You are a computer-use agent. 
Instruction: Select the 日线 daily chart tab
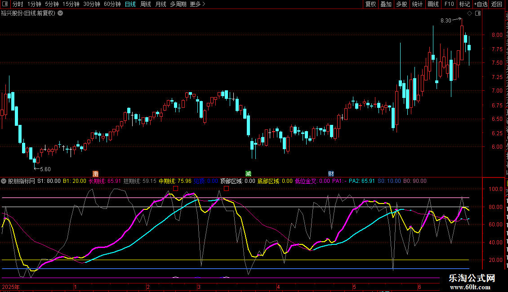click(130, 4)
